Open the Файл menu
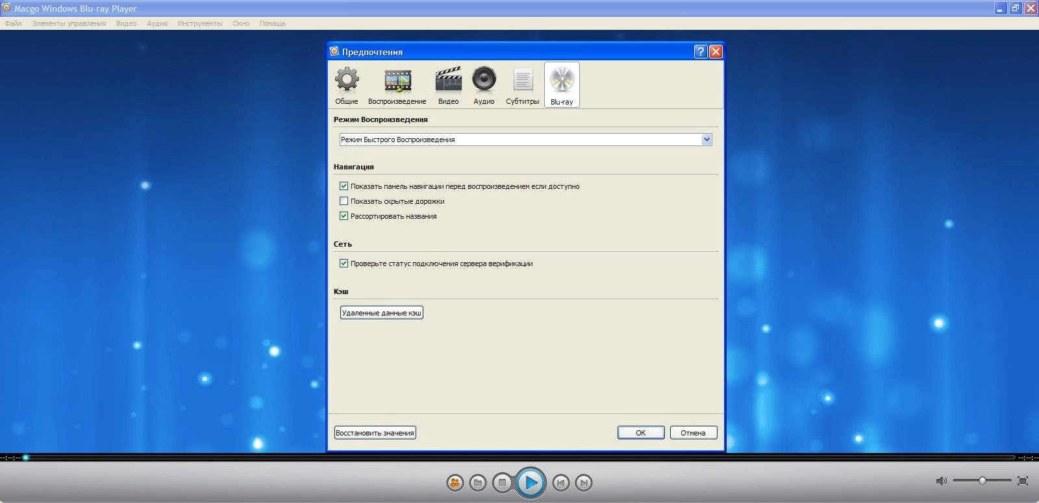The width and height of the screenshot is (1039, 503). [13, 23]
